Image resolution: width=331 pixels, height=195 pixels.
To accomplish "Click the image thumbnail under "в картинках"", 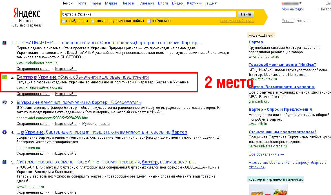I will [x=268, y=190].
